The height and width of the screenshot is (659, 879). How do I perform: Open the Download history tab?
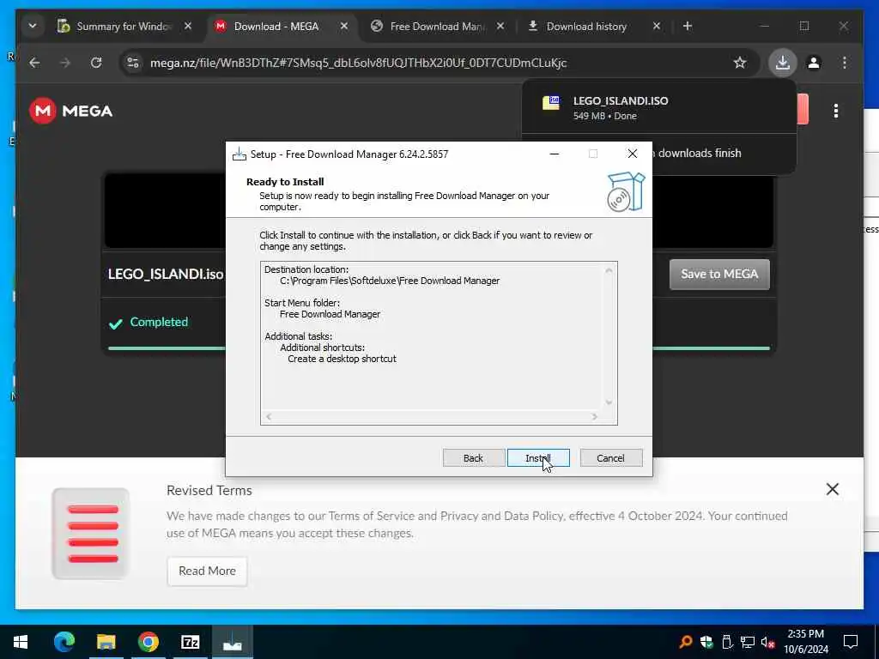click(586, 27)
